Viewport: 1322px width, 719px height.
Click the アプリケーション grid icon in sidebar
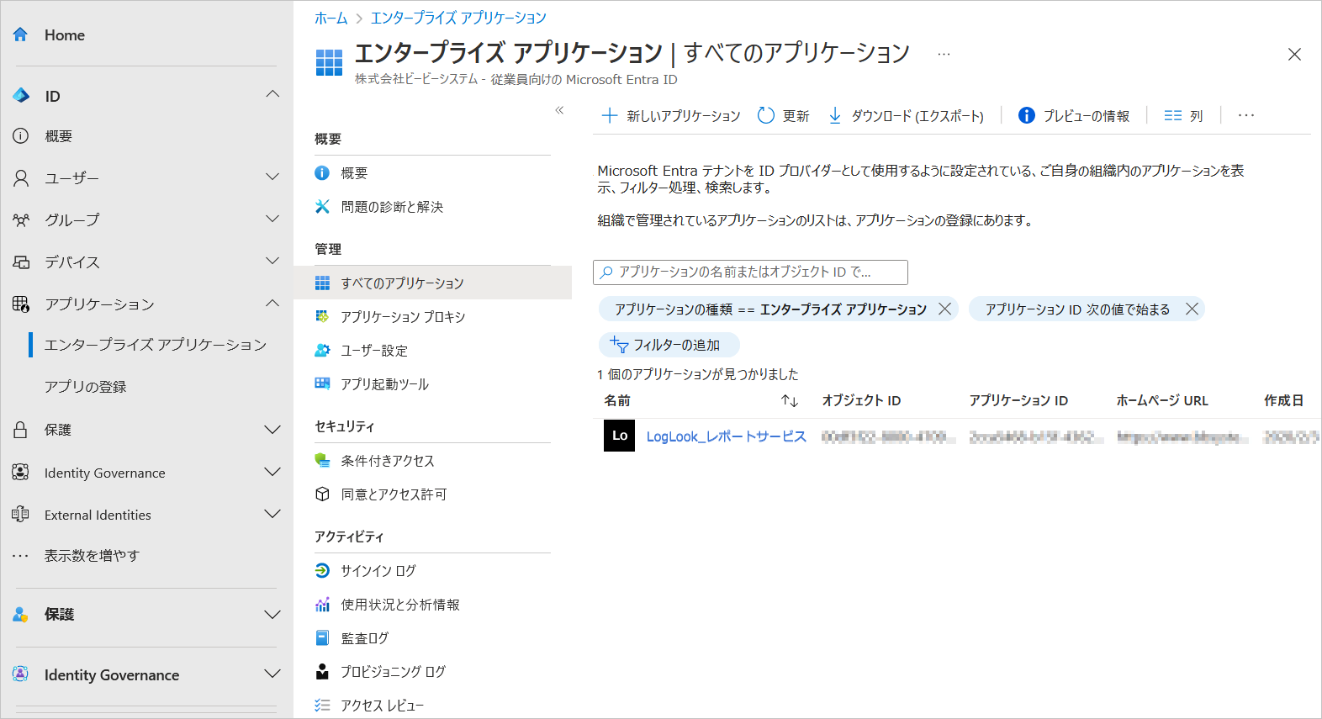pyautogui.click(x=21, y=304)
